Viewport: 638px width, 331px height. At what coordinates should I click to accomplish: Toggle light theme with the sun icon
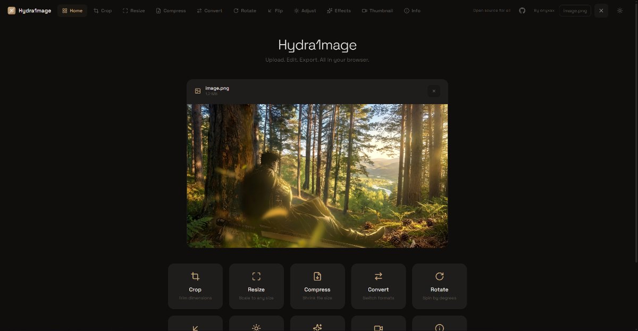click(619, 11)
